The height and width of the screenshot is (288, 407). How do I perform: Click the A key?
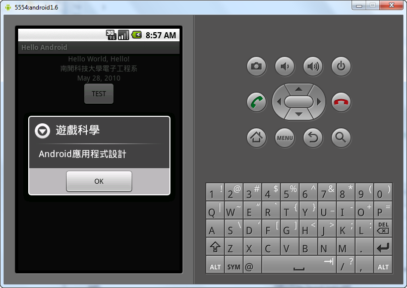(215, 228)
